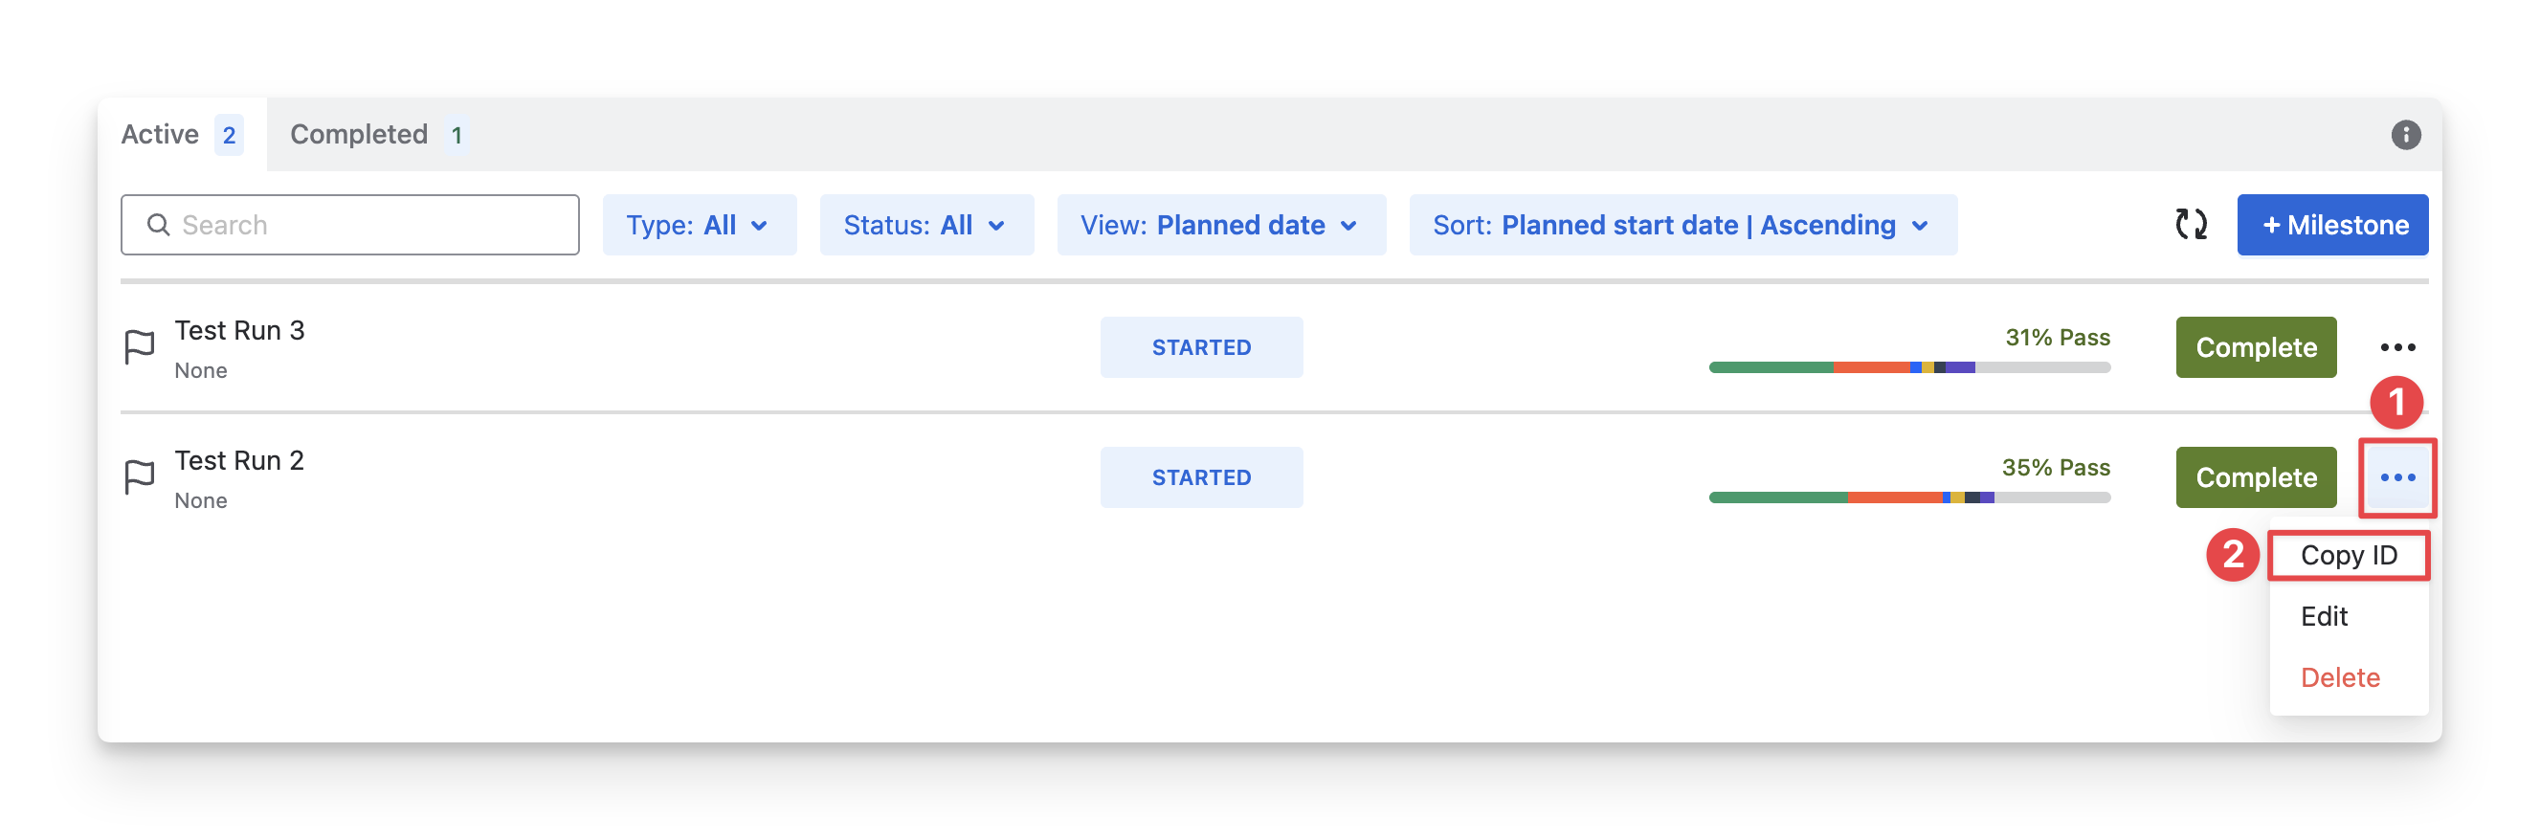Click the info icon in the tab bar
The height and width of the screenshot is (840, 2540).
click(x=2405, y=135)
